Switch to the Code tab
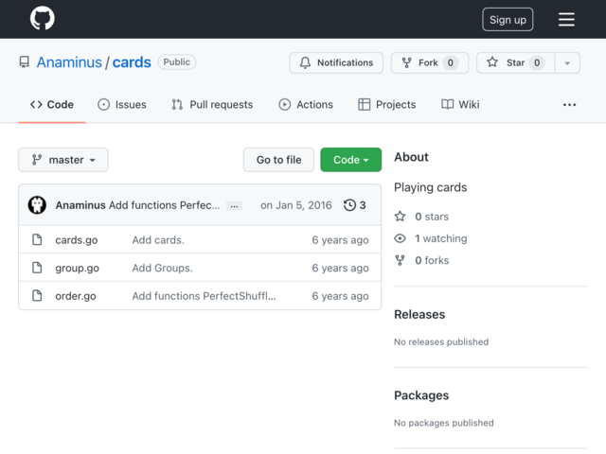Image resolution: width=606 pixels, height=454 pixels. pos(52,105)
